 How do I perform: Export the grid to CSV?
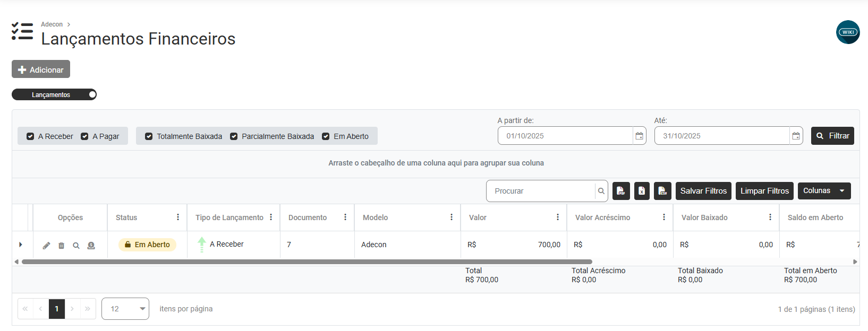coord(662,191)
